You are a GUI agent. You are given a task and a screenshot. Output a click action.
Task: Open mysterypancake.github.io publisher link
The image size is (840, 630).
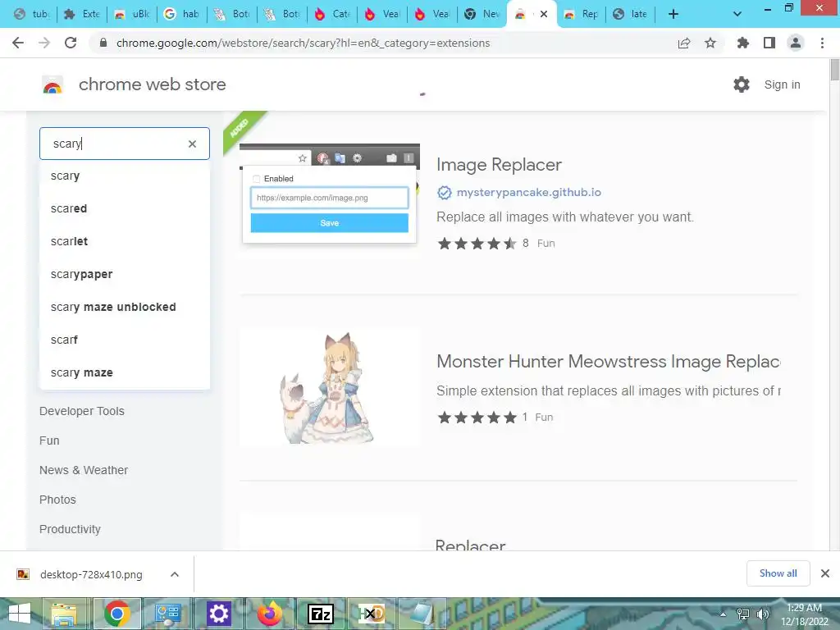point(529,192)
